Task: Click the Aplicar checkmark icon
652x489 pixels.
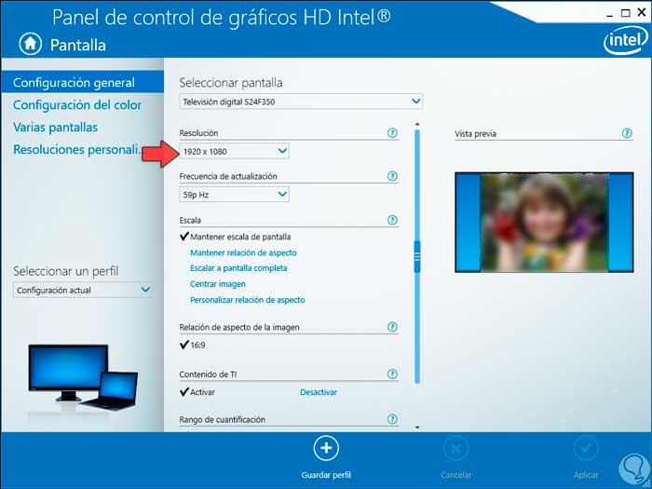Action: point(586,448)
